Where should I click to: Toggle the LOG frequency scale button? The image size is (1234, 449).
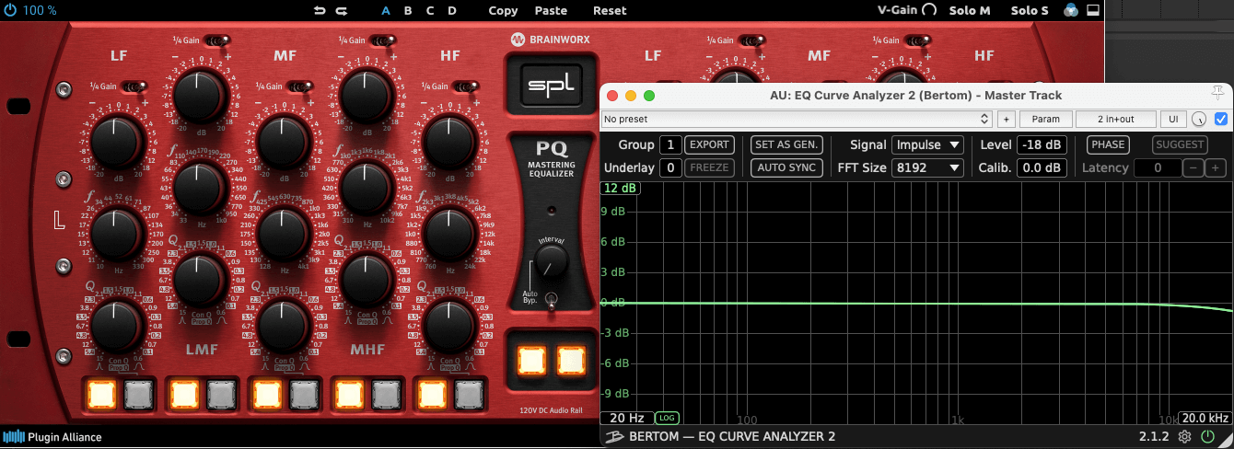click(x=667, y=418)
